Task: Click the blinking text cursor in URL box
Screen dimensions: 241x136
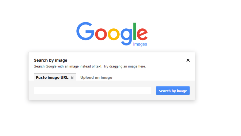Action: [x=34, y=90]
